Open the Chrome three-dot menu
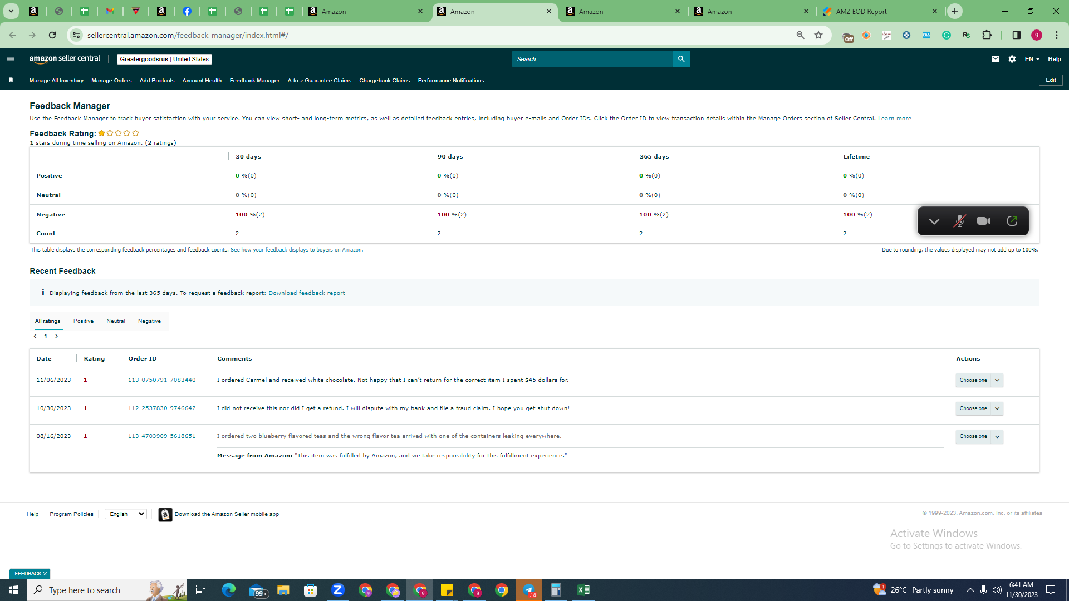 click(1057, 35)
